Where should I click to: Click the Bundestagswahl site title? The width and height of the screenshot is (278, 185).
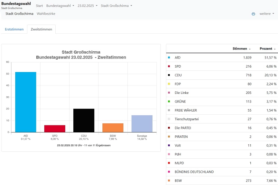pyautogui.click(x=16, y=3)
